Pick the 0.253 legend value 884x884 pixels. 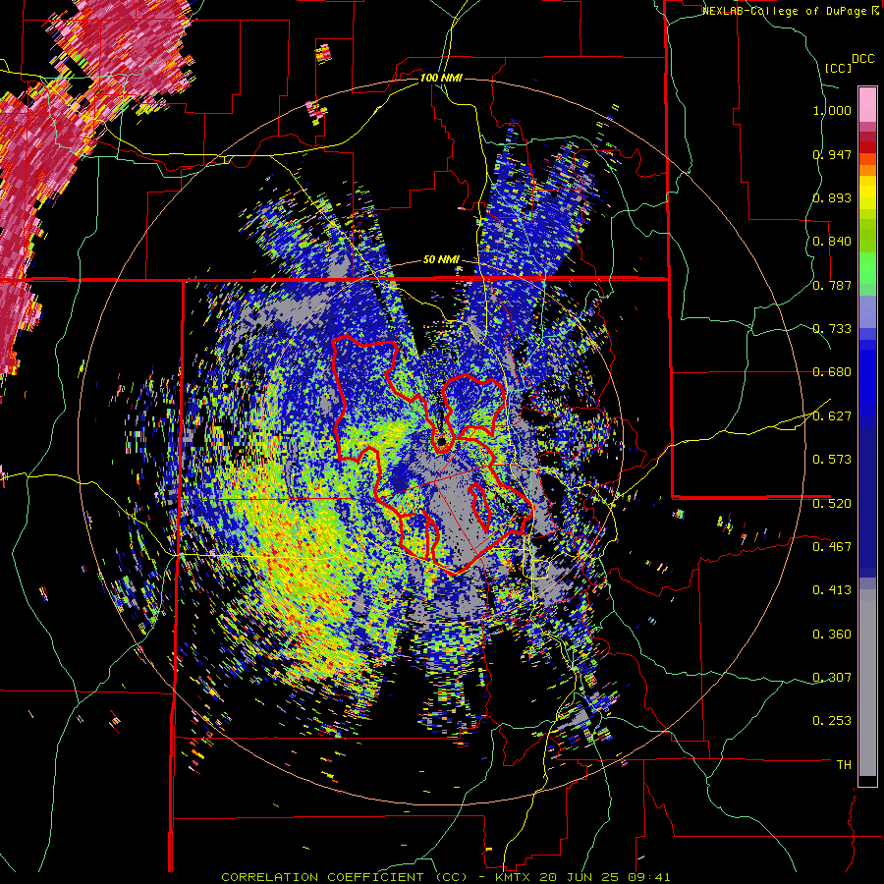pyautogui.click(x=832, y=721)
